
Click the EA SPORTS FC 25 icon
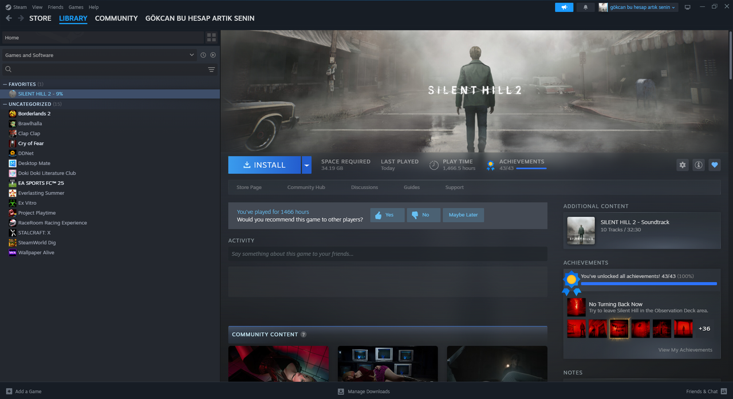click(x=13, y=183)
